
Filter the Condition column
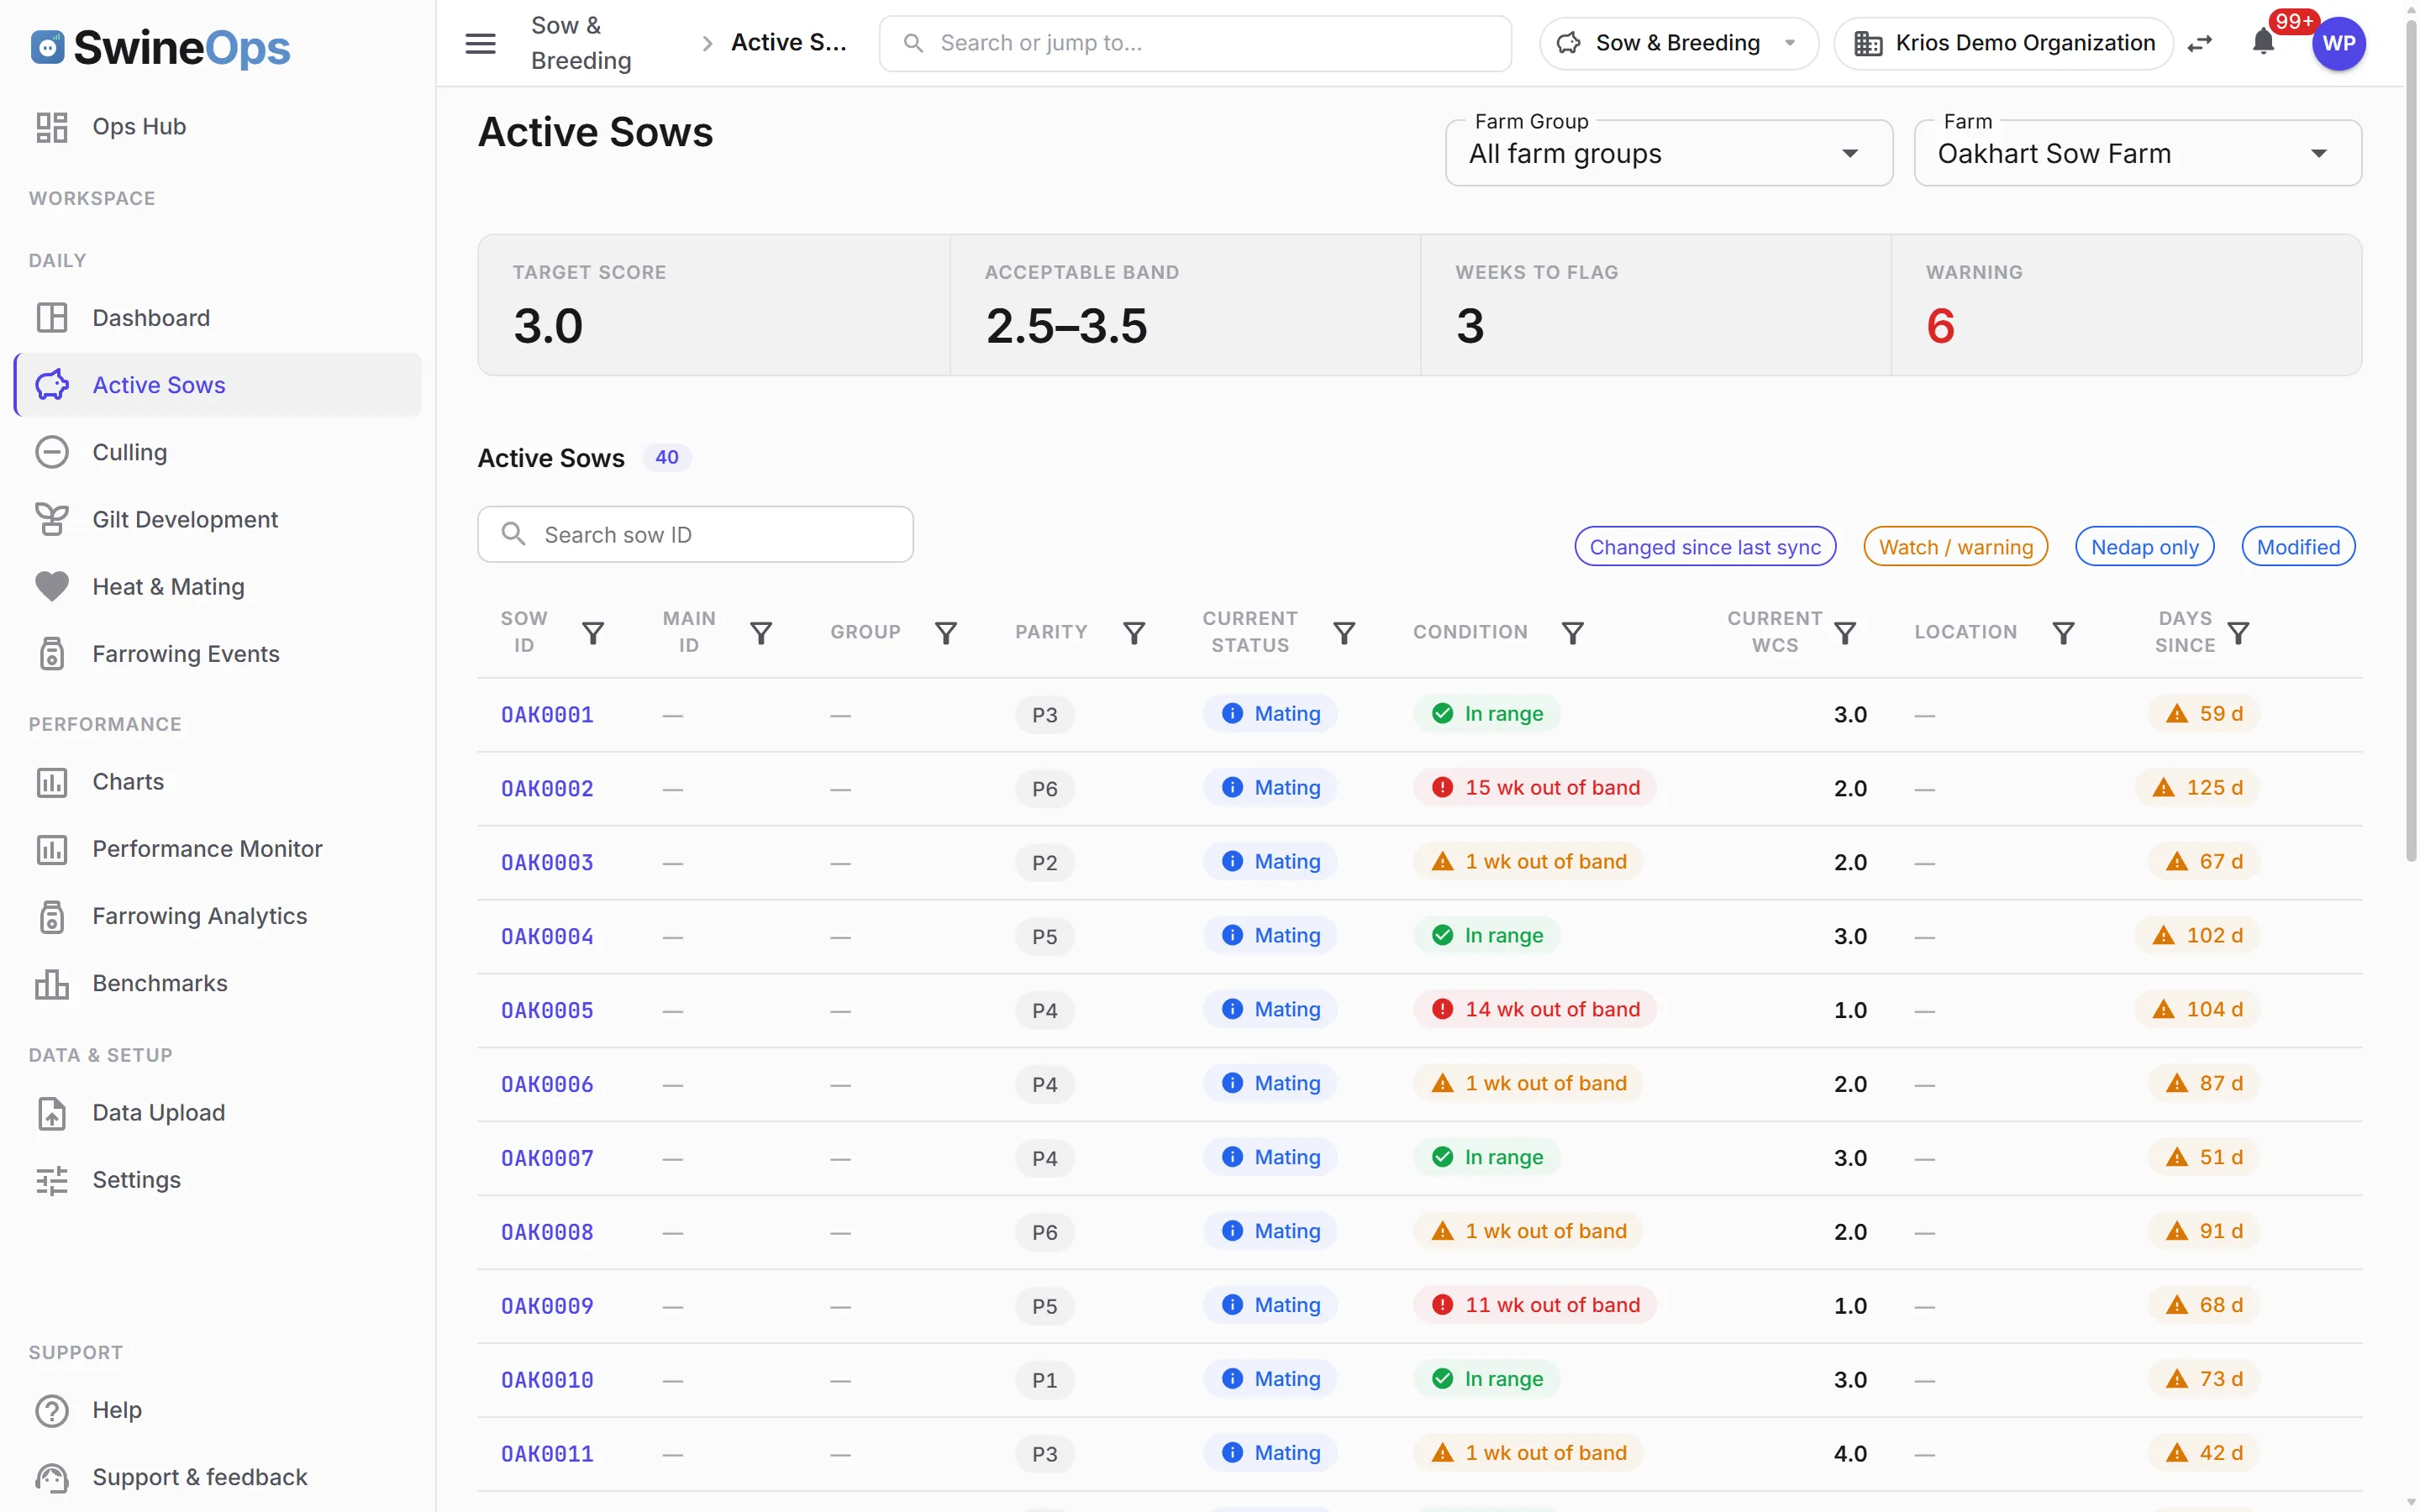[x=1572, y=632]
